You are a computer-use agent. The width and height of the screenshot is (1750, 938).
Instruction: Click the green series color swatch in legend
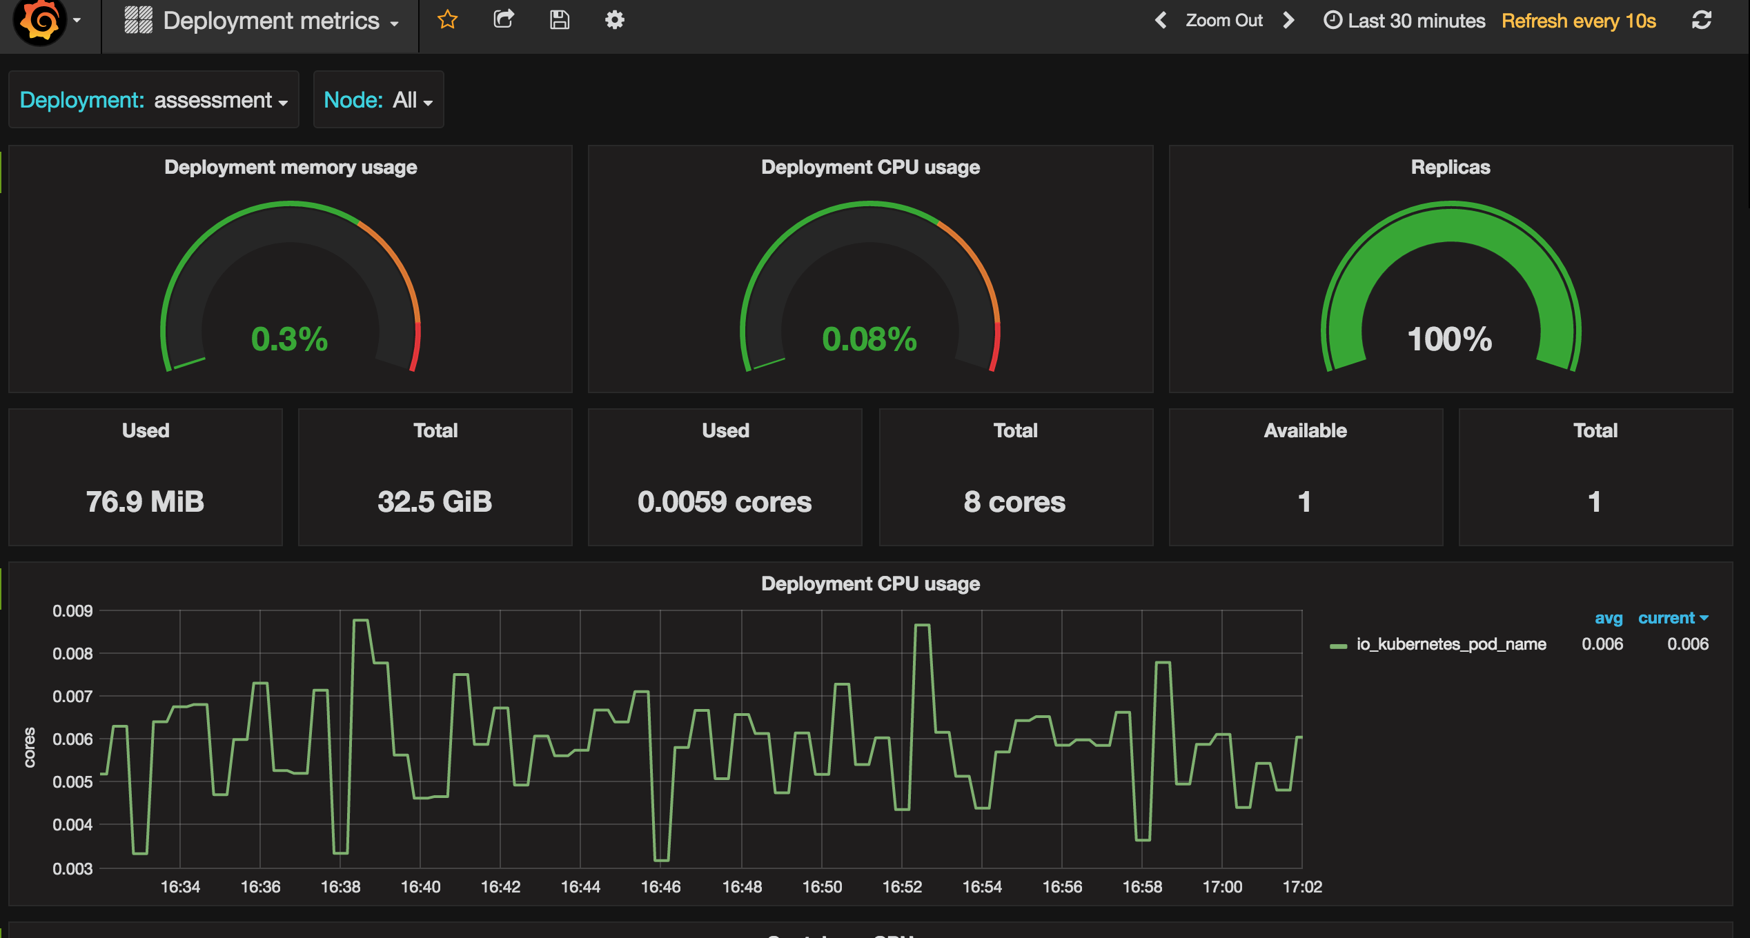coord(1338,646)
